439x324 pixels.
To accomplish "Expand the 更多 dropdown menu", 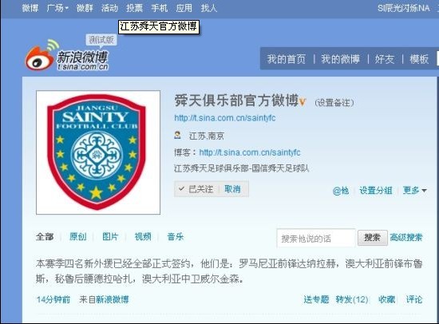I will coord(414,191).
